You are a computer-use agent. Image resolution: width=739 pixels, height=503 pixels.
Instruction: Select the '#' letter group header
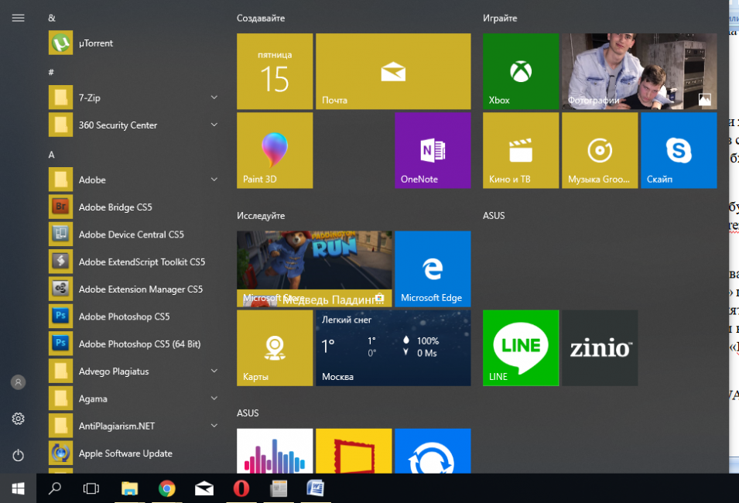(x=51, y=72)
